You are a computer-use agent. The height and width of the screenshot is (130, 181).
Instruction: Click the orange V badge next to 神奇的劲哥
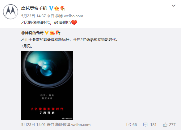point(47,33)
